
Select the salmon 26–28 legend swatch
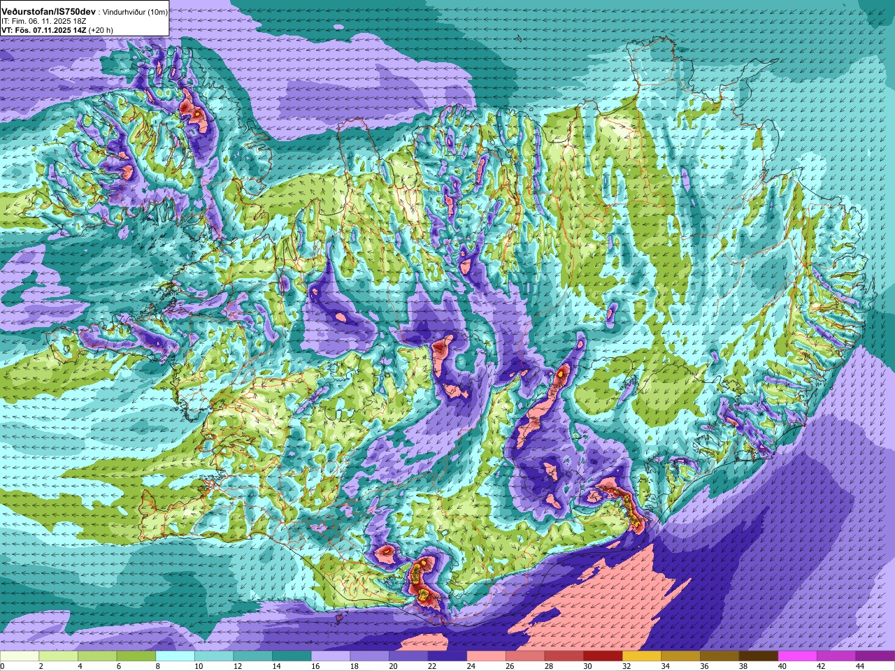pos(525,656)
